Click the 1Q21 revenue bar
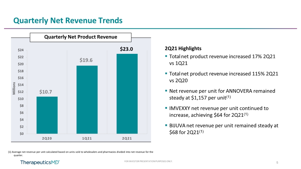301x169 pixels. click(87, 100)
